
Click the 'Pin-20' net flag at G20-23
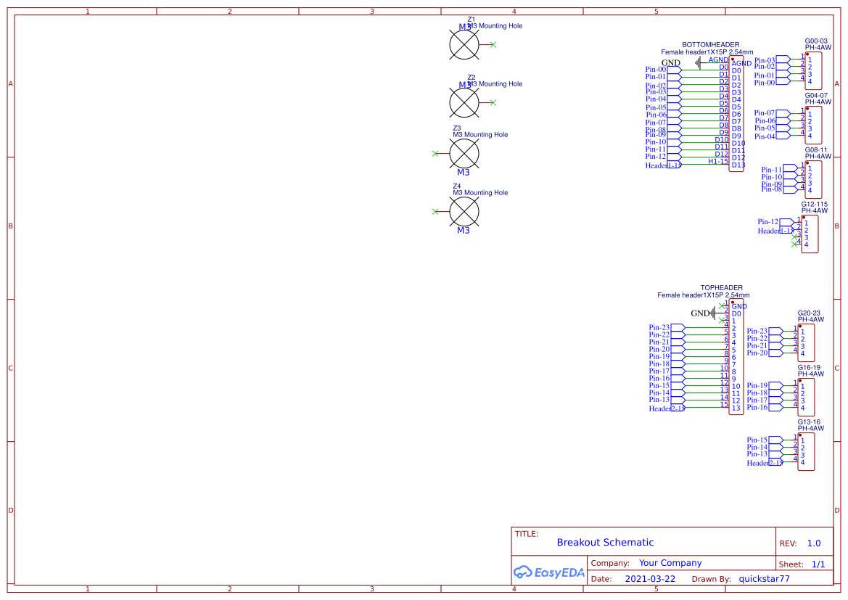click(x=765, y=353)
